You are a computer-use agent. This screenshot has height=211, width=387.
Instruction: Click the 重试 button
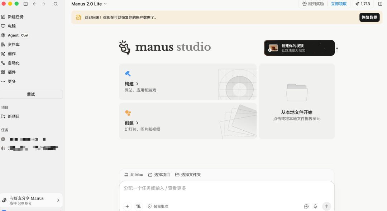click(x=31, y=95)
